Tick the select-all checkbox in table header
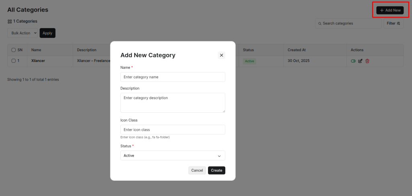Image resolution: width=412 pixels, height=196 pixels. [13, 50]
